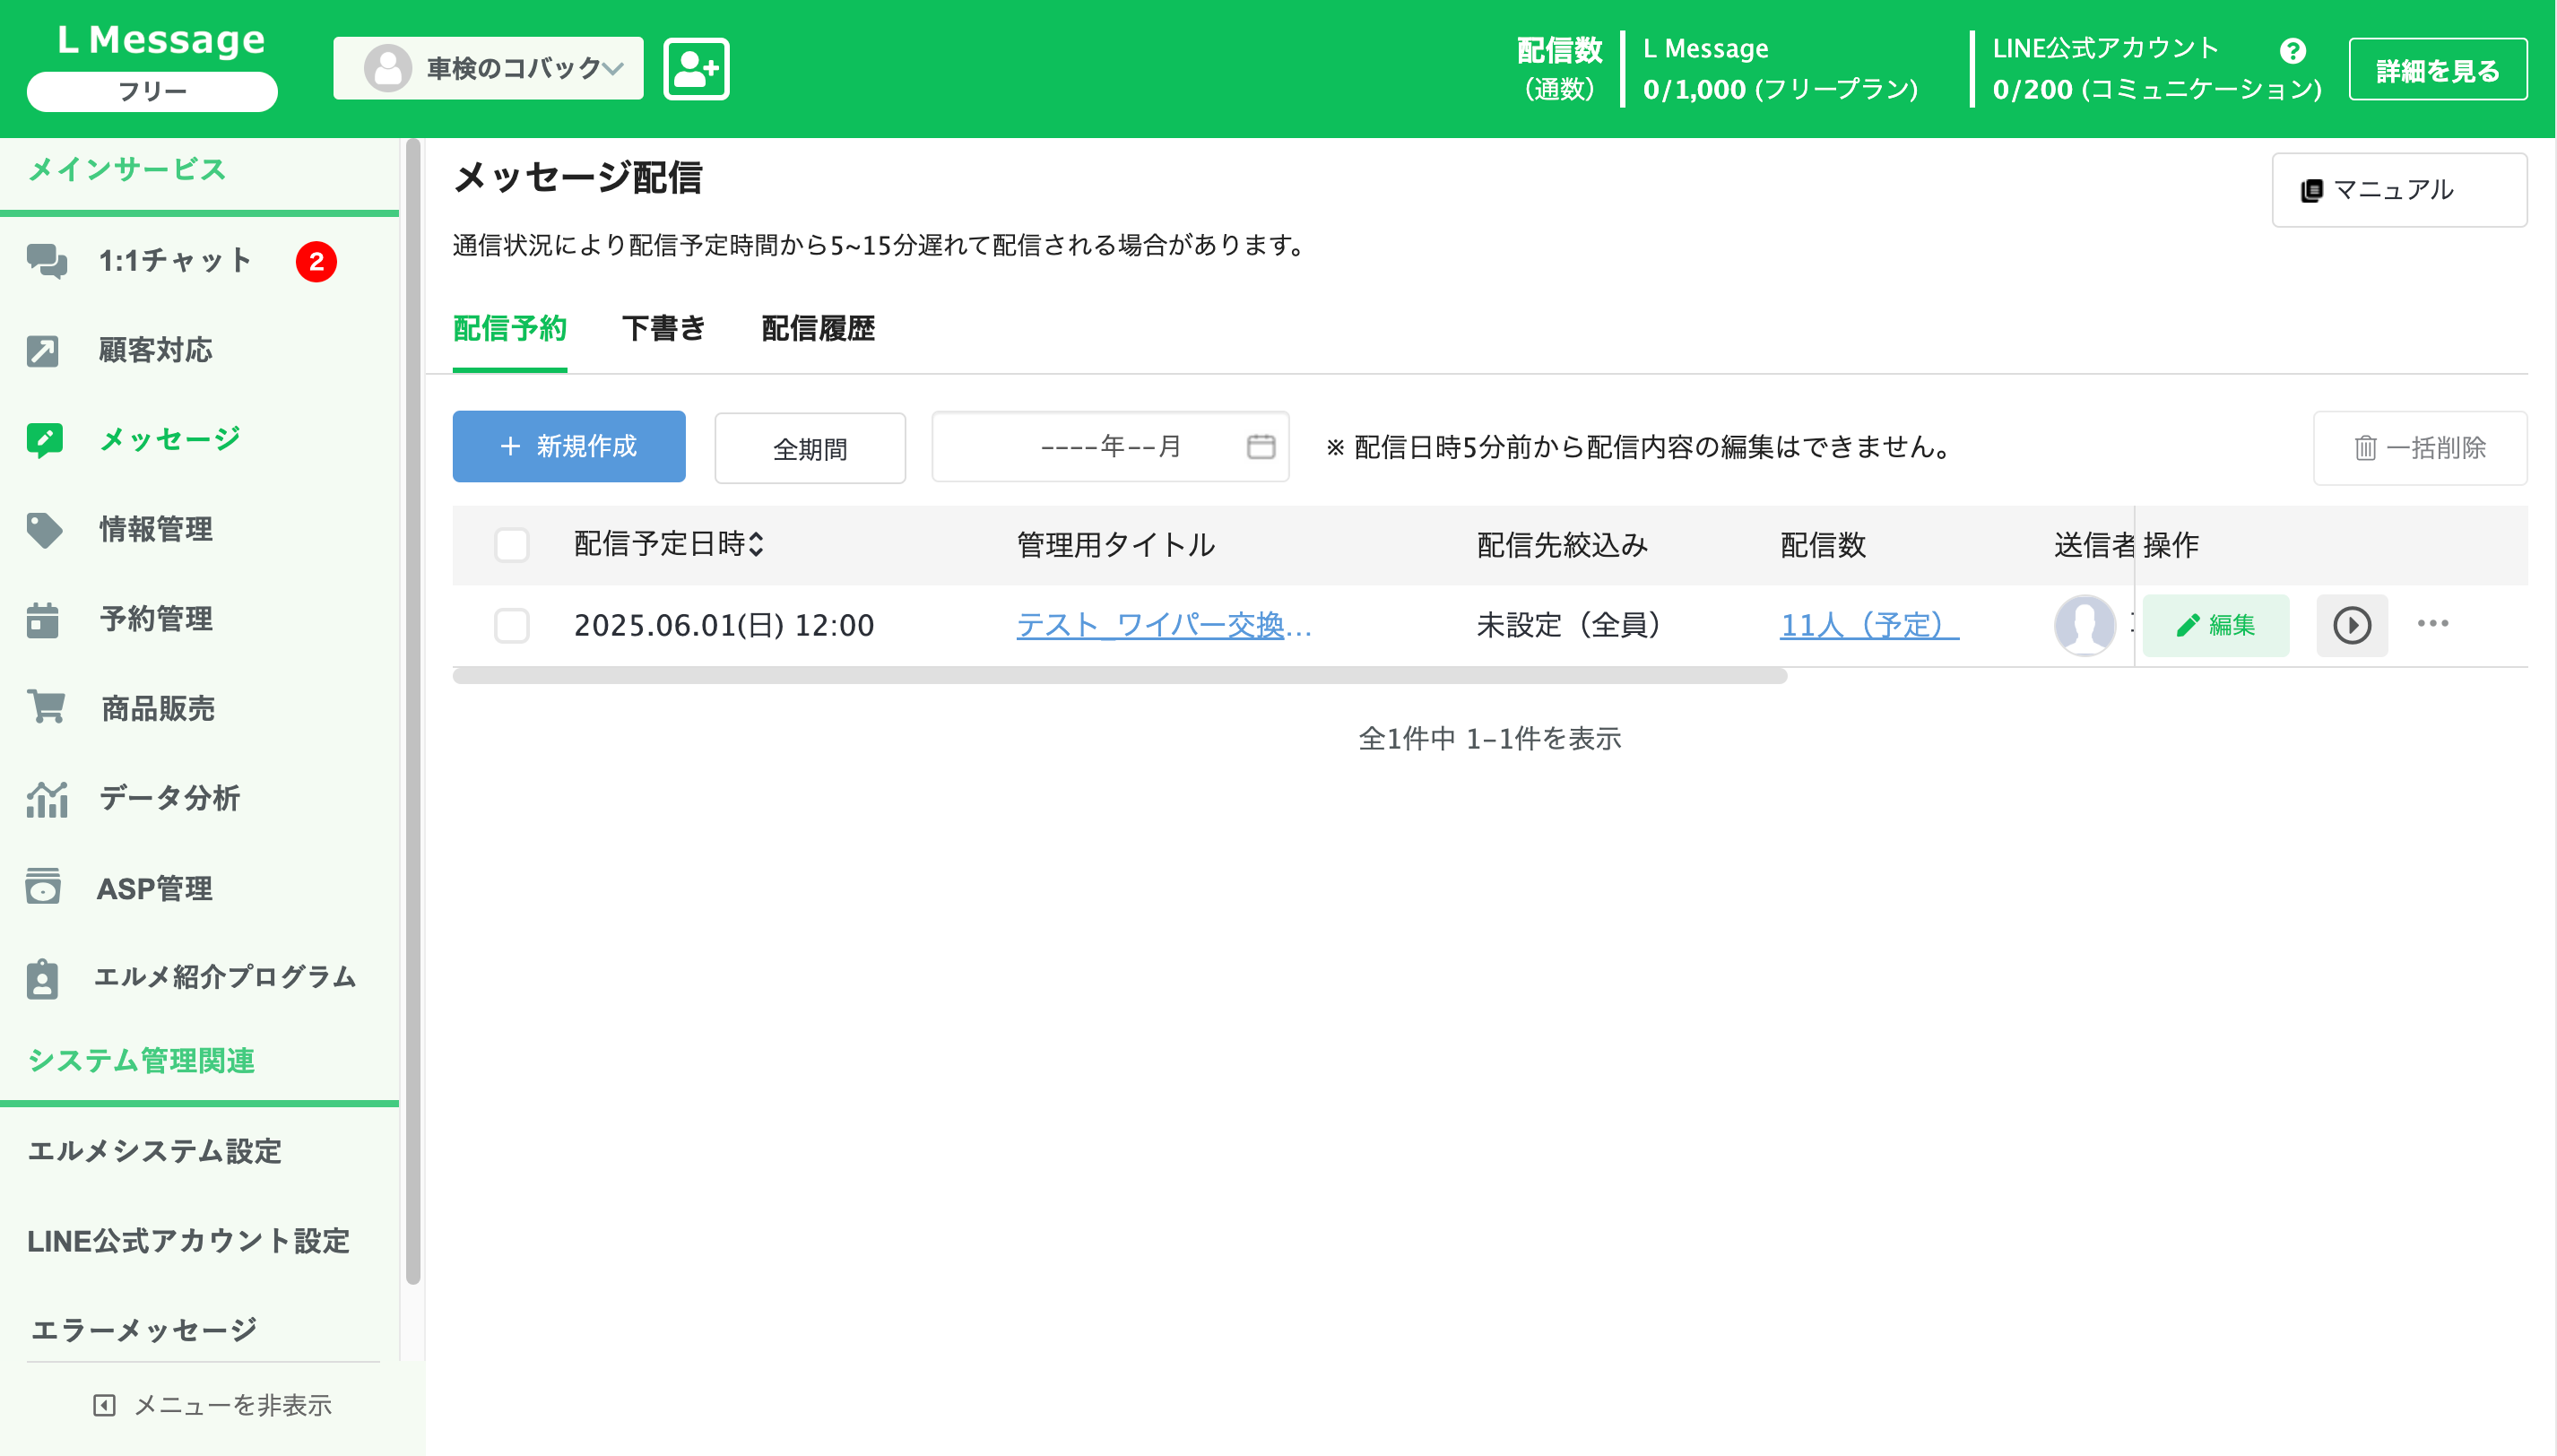Click the 2025.06.01(日) 12:00 date cell
Image resolution: width=2557 pixels, height=1456 pixels.
(724, 625)
